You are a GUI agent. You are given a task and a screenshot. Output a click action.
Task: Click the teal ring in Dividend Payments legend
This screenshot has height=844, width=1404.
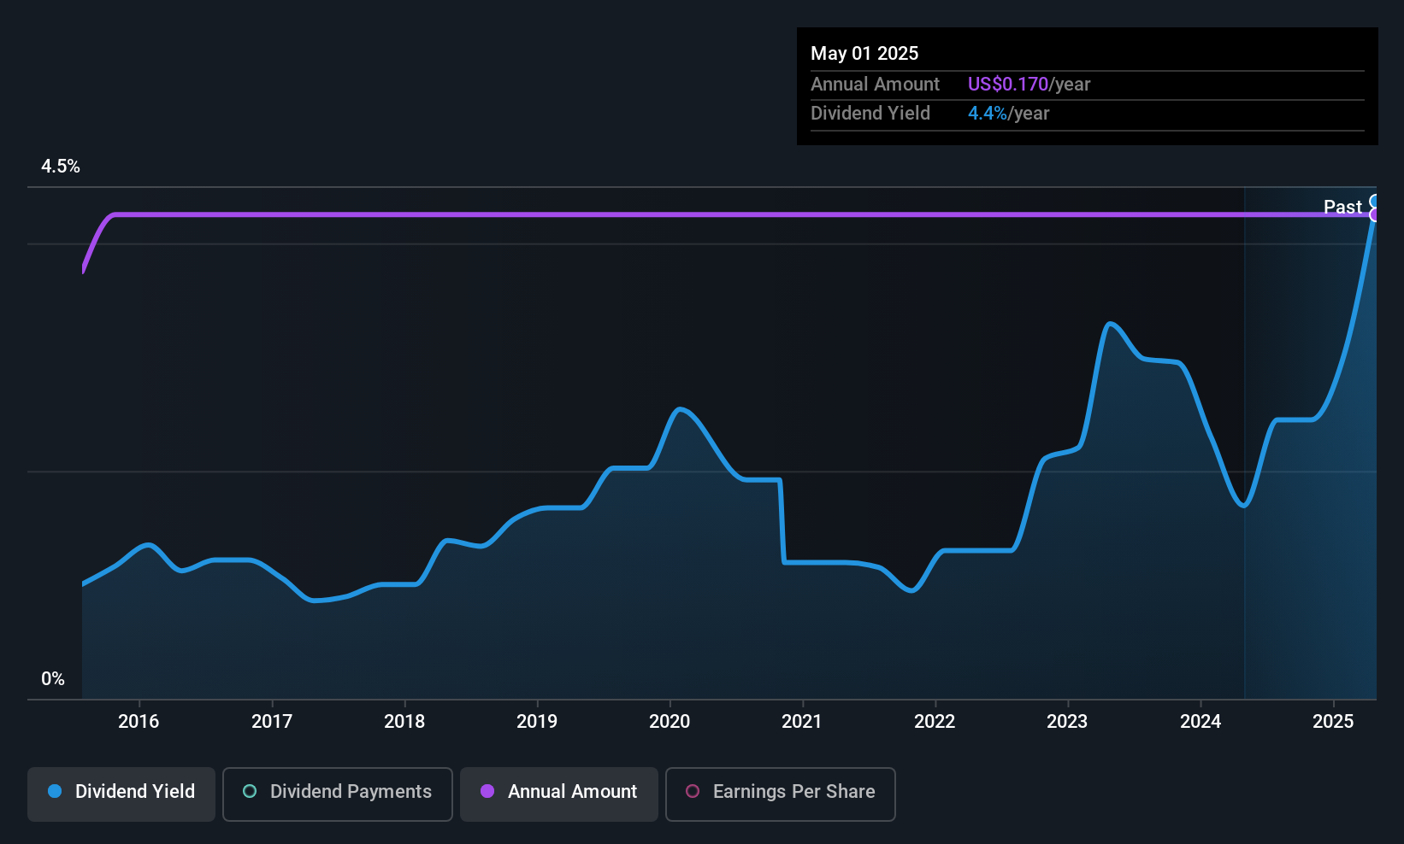coord(250,791)
